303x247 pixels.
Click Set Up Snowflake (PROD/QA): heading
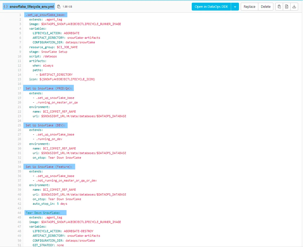(x=49, y=88)
